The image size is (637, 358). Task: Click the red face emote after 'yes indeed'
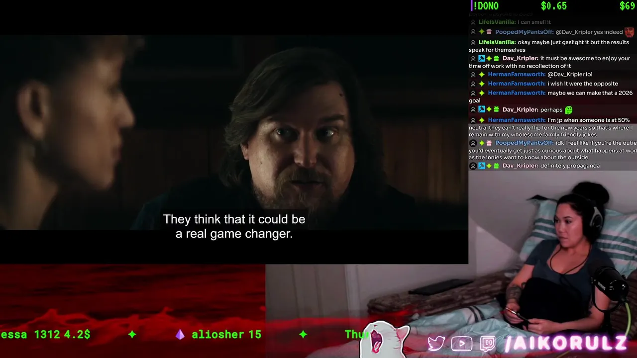coord(630,32)
